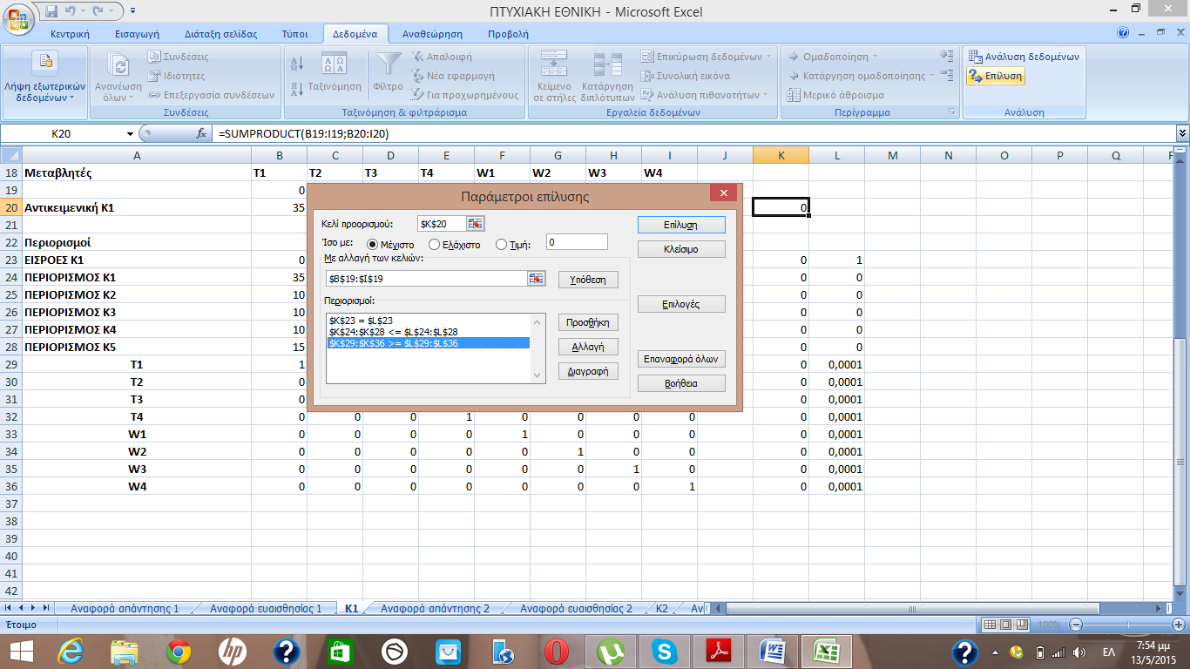Screen dimensions: 1190x669
Task: Switch to Αναφορά ευαισθησίας 2 sheet tab
Action: click(x=576, y=608)
